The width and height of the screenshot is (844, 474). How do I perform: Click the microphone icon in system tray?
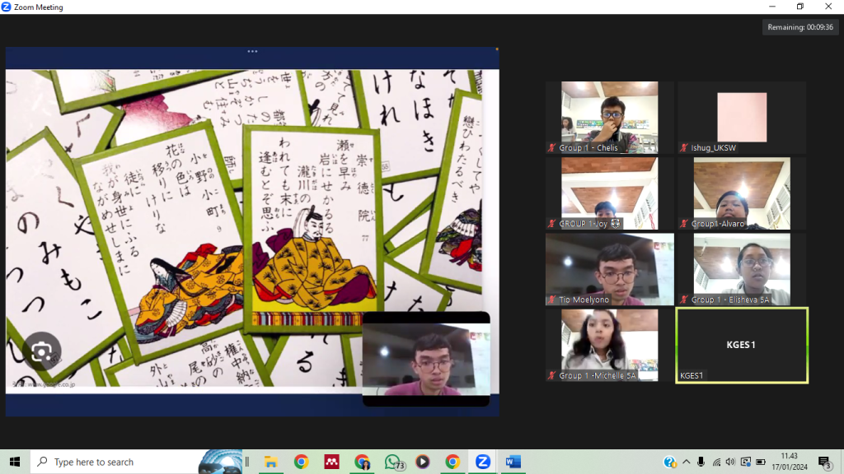(701, 462)
